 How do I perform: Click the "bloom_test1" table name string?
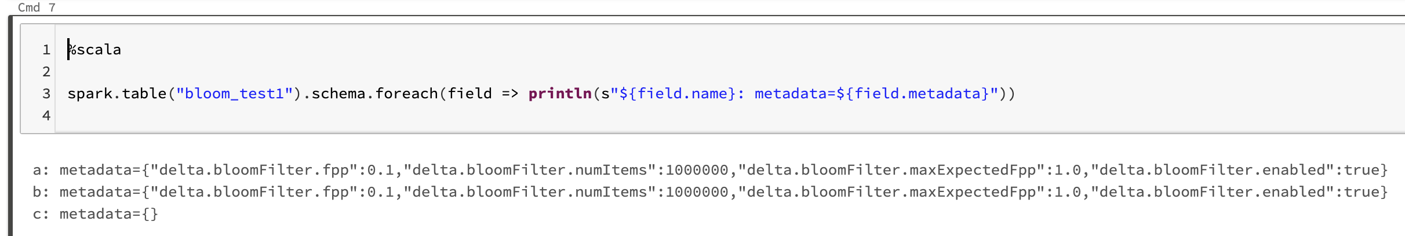pos(234,94)
